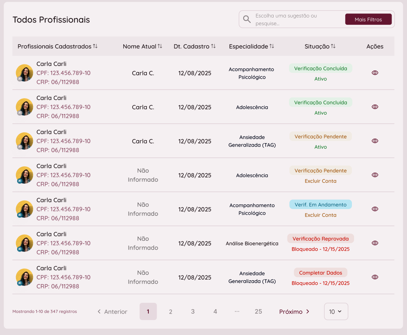This screenshot has height=335, width=407.
Task: Click Excluir Conta in Verif. Em Andamento row
Action: pyautogui.click(x=320, y=215)
